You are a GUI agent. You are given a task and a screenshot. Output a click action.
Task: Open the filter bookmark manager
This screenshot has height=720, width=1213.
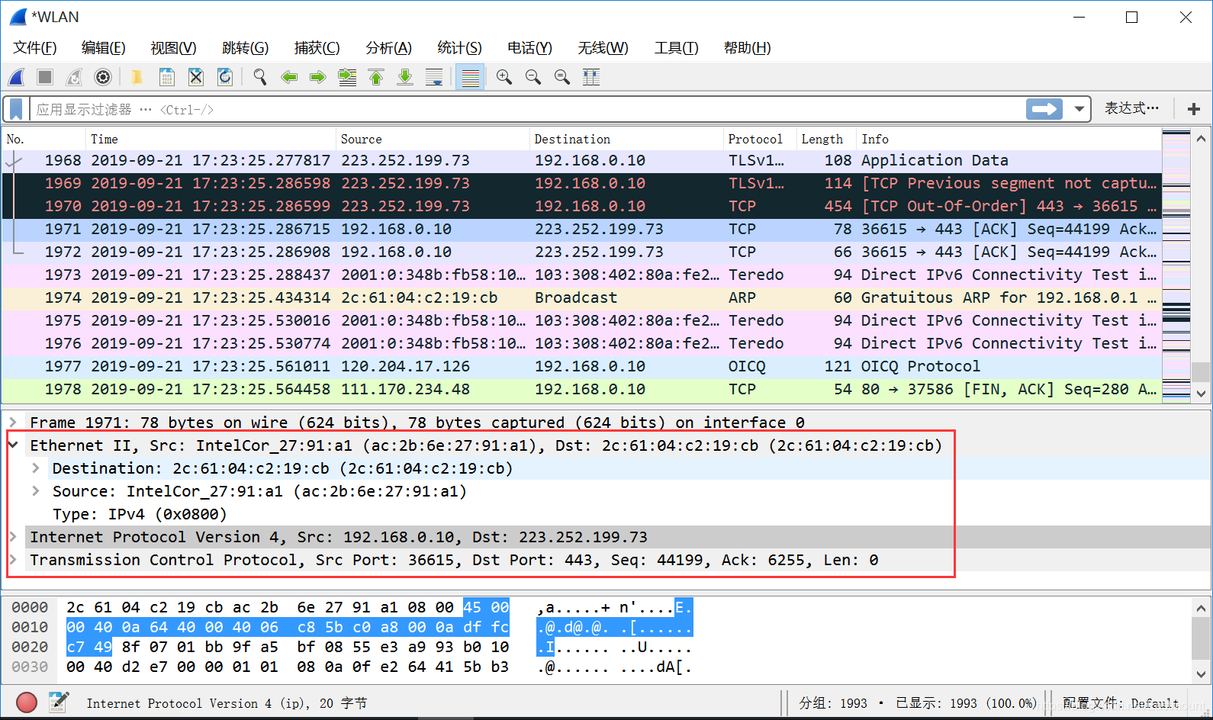pos(16,109)
